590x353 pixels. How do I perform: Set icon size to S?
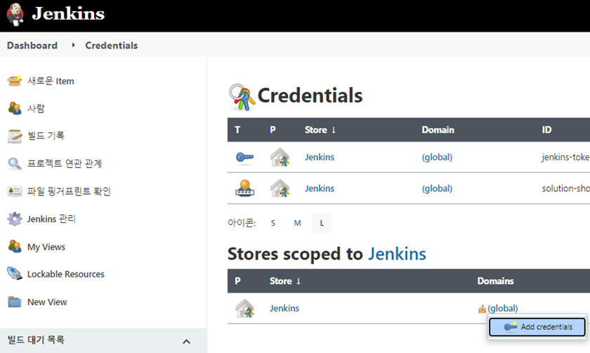[273, 223]
